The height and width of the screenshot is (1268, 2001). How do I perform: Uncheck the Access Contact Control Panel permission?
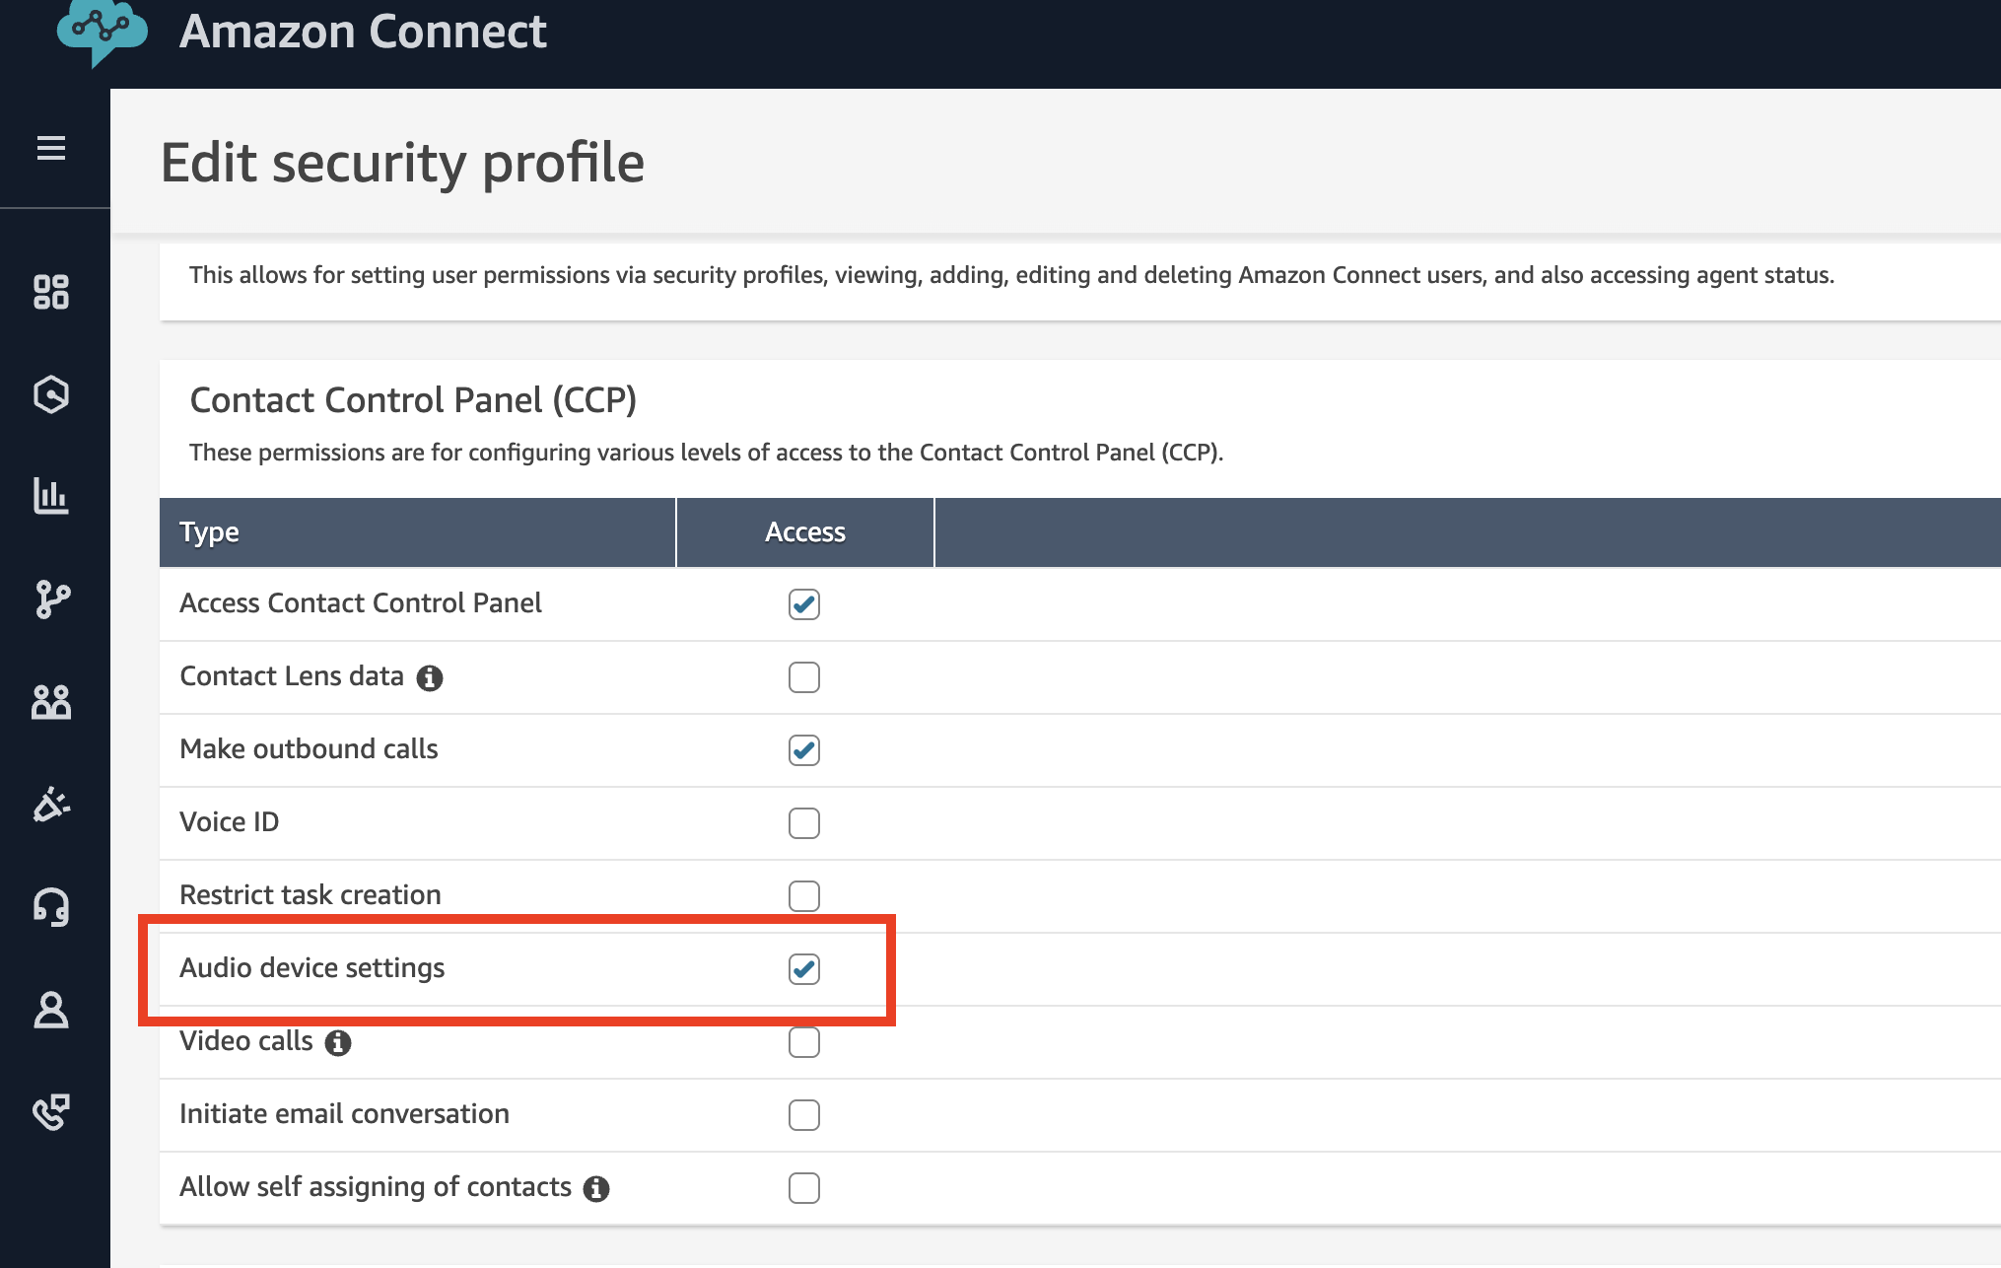804,604
